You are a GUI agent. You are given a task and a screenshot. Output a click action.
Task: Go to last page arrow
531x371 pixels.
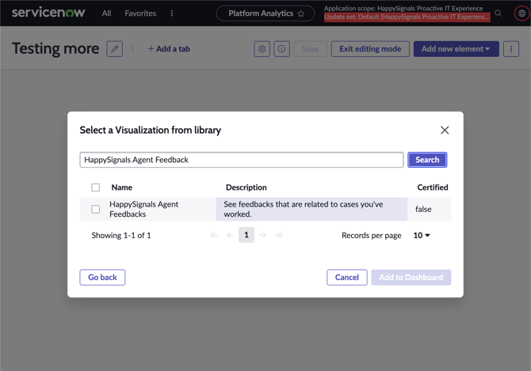(278, 235)
